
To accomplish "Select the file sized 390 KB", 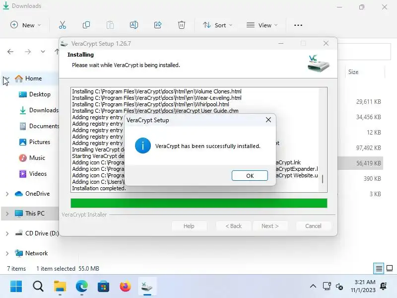I will [x=372, y=179].
